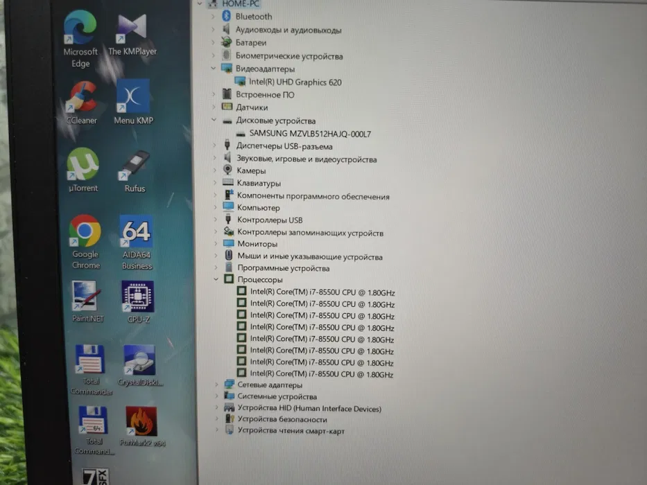Click the Камеры camera category icon
Viewport: 647px width, 485px height.
pyautogui.click(x=227, y=170)
